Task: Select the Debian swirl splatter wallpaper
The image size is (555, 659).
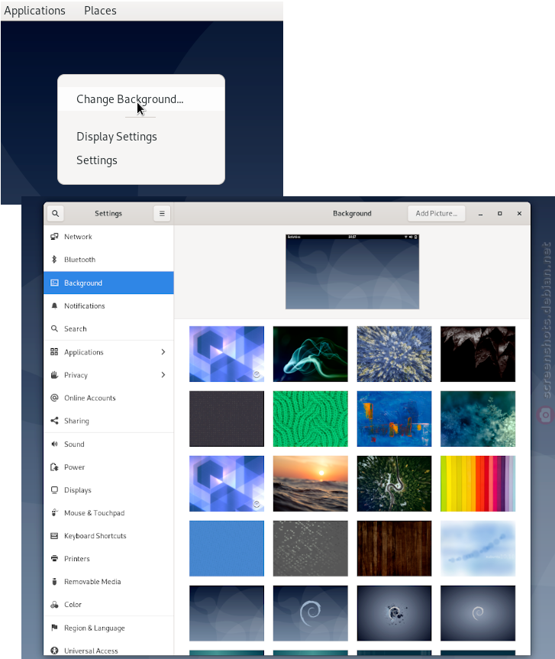Action: 394,612
